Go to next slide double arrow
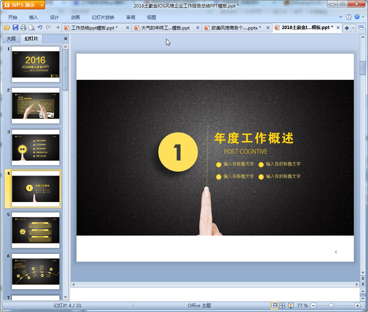Screen dimensions: 368x312 363,284
